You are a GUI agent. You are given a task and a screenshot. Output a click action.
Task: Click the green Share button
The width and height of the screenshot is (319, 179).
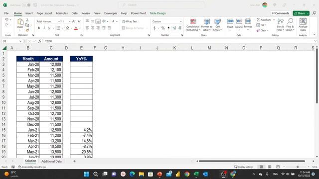point(301,13)
